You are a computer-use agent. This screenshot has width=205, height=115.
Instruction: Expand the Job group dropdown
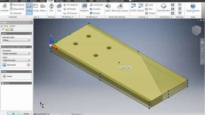pos(36,17)
